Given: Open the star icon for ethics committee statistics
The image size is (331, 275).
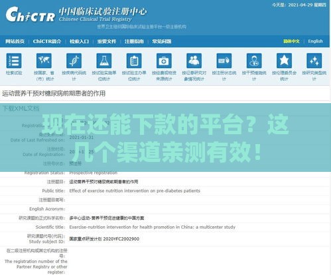Looking at the screenshot, I should coord(285,61).
